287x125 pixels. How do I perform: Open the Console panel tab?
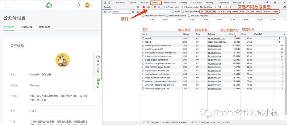(x=132, y=3)
